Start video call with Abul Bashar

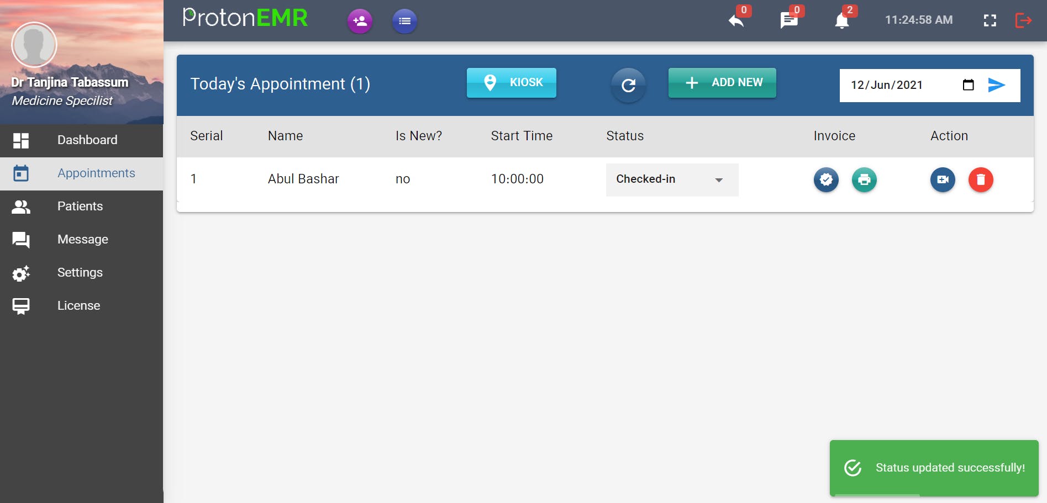[x=943, y=179]
